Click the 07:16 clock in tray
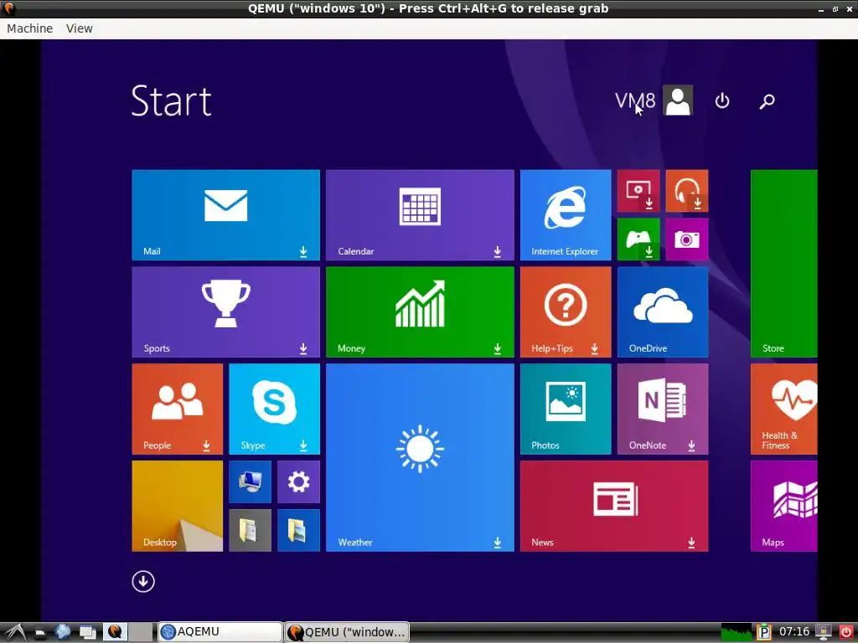 [x=794, y=631]
